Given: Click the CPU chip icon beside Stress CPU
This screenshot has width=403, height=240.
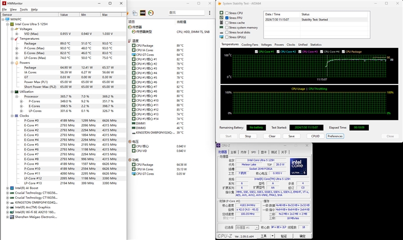Looking at the screenshot, I should click(221, 13).
